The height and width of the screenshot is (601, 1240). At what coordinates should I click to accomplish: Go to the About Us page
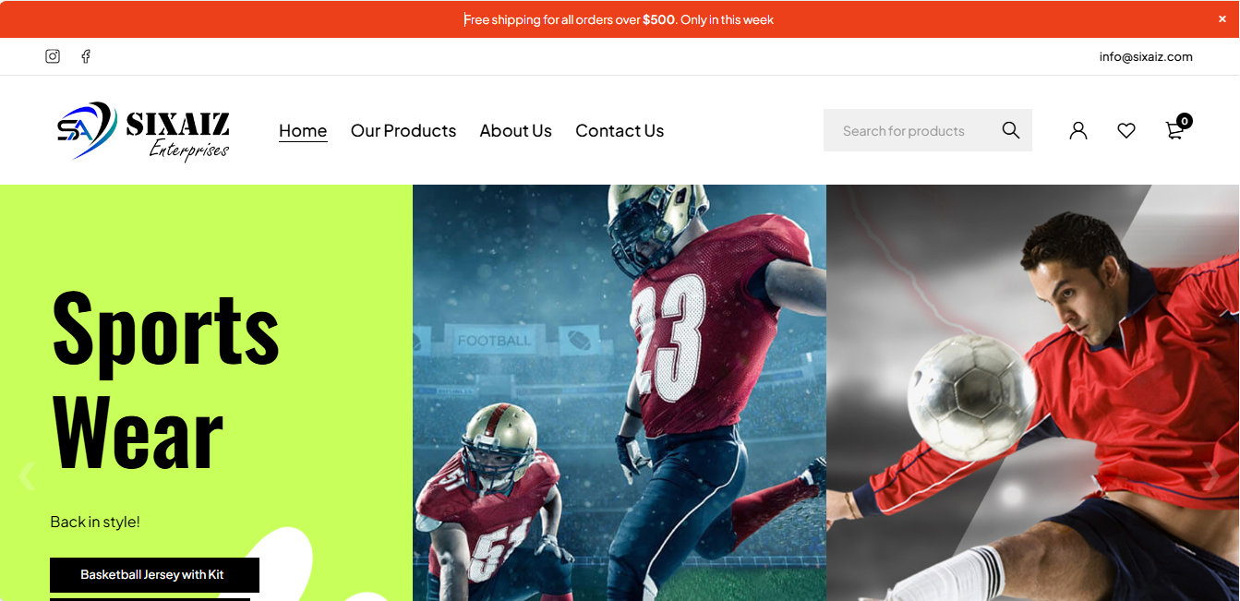coord(515,131)
